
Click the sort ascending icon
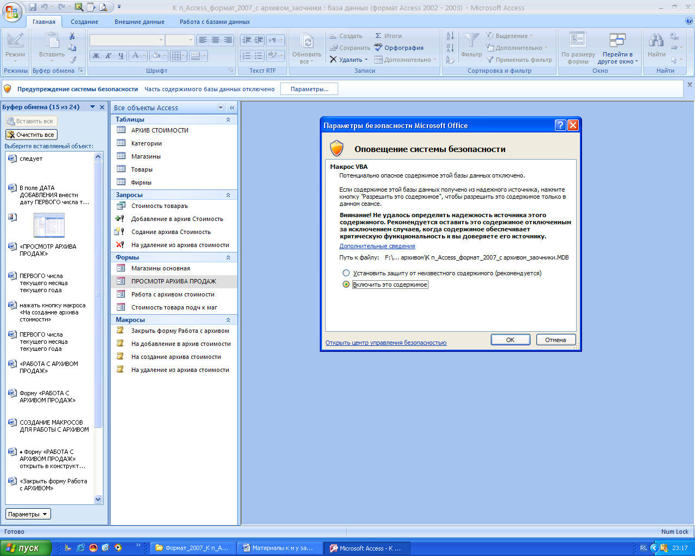(450, 36)
